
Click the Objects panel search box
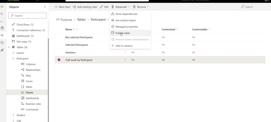[x=28, y=16]
